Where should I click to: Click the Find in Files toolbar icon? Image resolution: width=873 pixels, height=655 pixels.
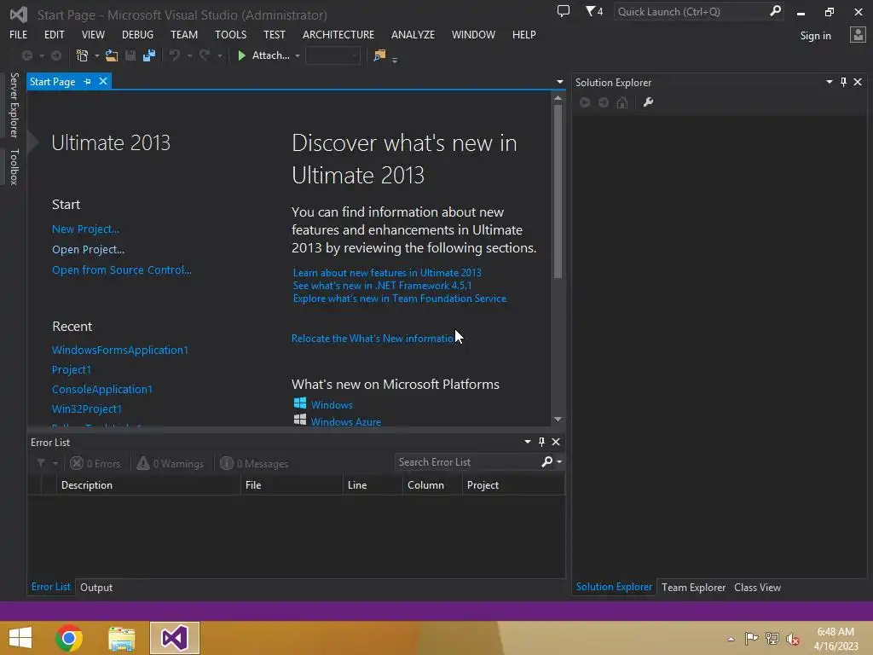(x=379, y=55)
